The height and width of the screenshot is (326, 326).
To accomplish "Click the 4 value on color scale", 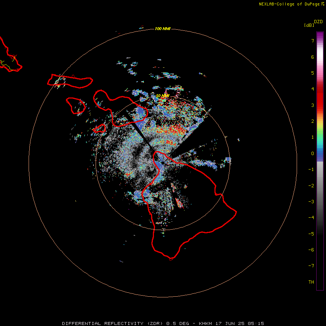I will pos(313,89).
